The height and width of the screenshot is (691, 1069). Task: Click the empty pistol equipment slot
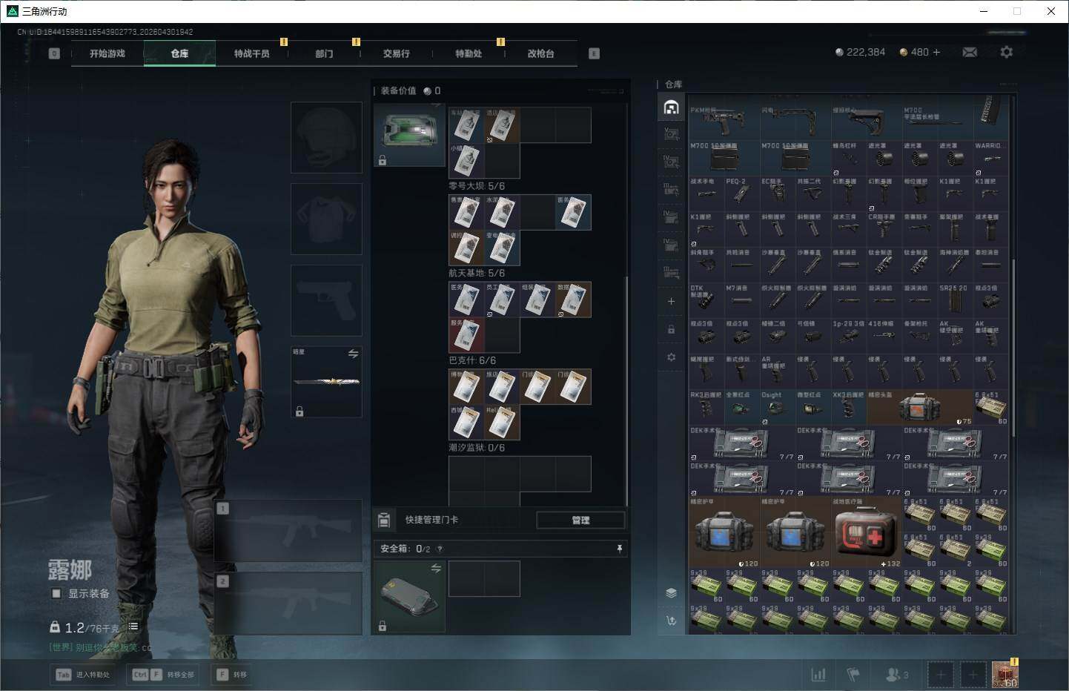pos(326,300)
